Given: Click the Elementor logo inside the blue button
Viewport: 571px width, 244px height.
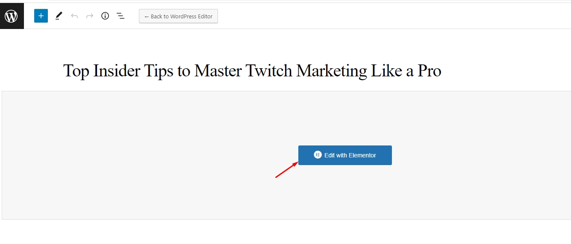Looking at the screenshot, I should click(318, 155).
